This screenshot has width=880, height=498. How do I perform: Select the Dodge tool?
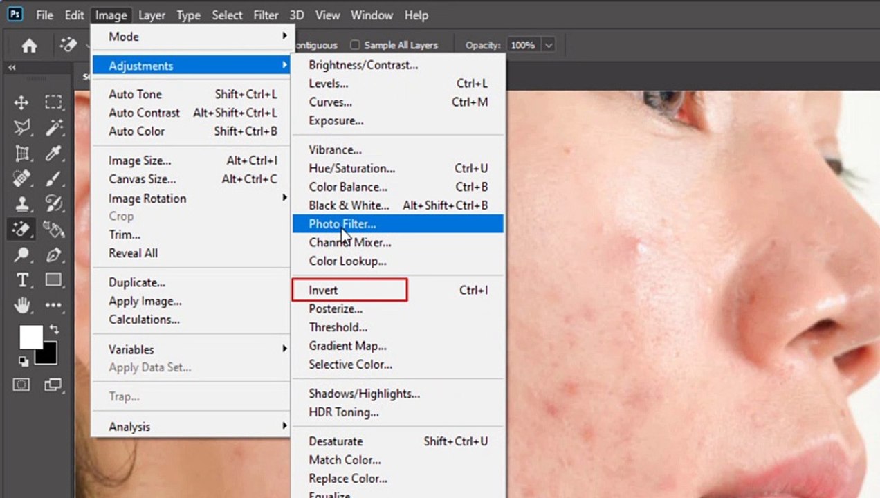point(21,255)
